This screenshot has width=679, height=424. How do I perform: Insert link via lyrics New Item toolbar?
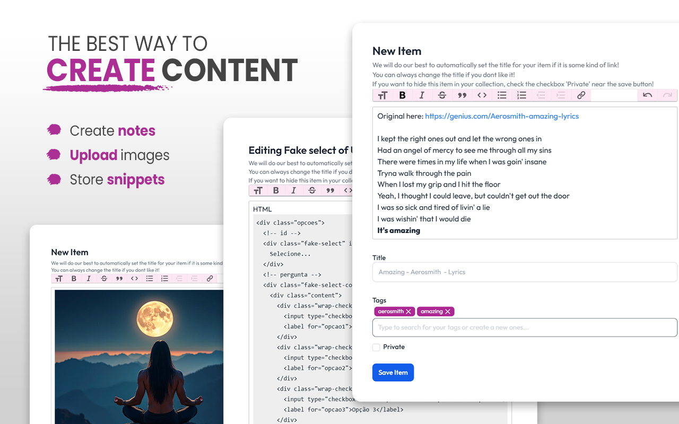(581, 95)
